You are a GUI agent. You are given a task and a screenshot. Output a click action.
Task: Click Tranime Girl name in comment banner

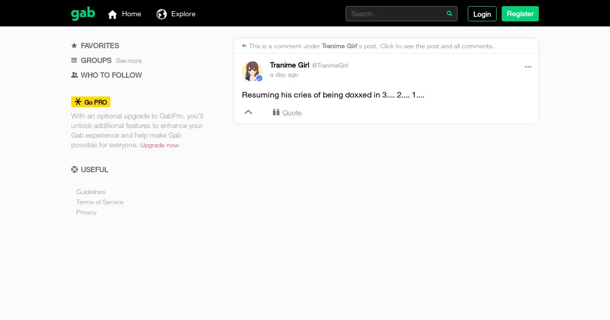click(339, 46)
